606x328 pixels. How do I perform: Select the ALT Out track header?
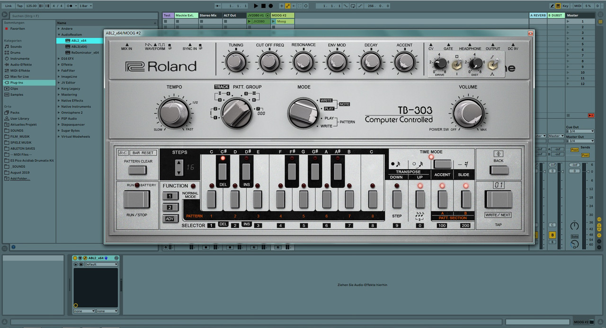coord(234,15)
